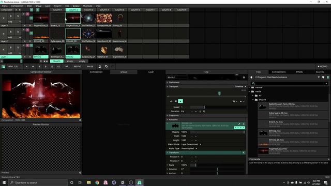331x186 pixels.
Task: Pause clip in Transport
Action: tap(176, 101)
